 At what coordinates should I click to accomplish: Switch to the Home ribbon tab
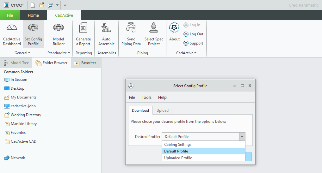(x=33, y=15)
